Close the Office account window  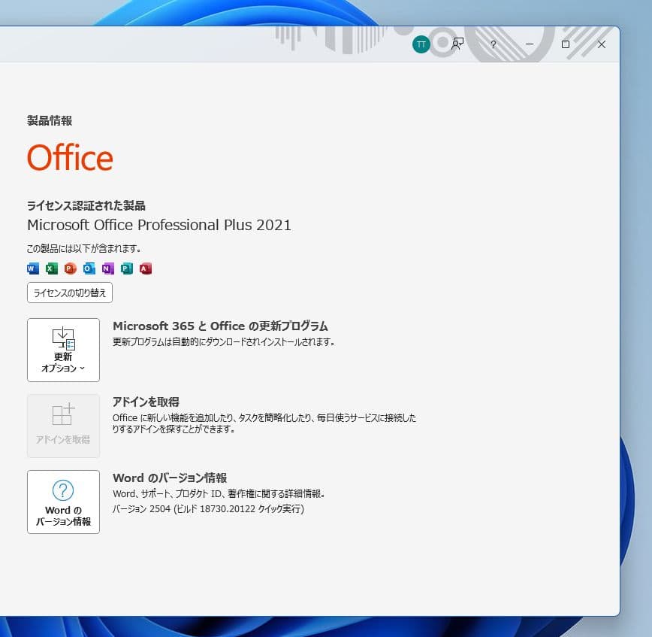tap(601, 44)
